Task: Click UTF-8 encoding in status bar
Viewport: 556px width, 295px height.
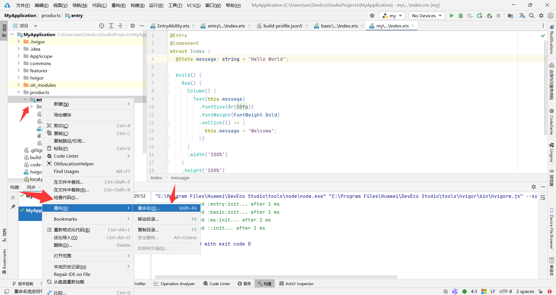Action: [x=506, y=291]
